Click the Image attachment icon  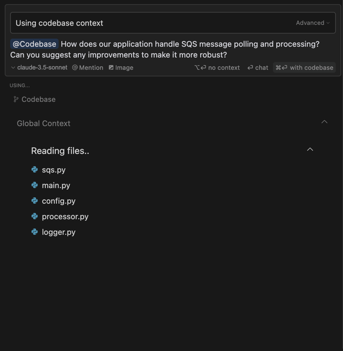pyautogui.click(x=111, y=67)
